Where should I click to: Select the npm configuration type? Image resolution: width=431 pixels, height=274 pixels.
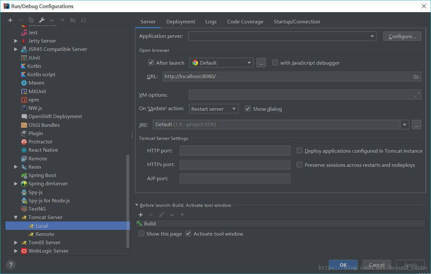[x=30, y=100]
